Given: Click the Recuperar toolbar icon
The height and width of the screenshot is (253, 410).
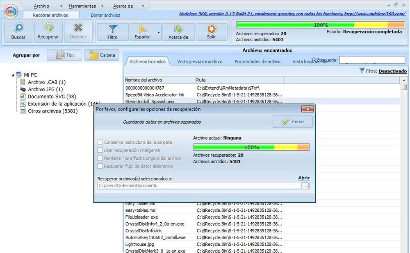Looking at the screenshot, I should click(48, 29).
